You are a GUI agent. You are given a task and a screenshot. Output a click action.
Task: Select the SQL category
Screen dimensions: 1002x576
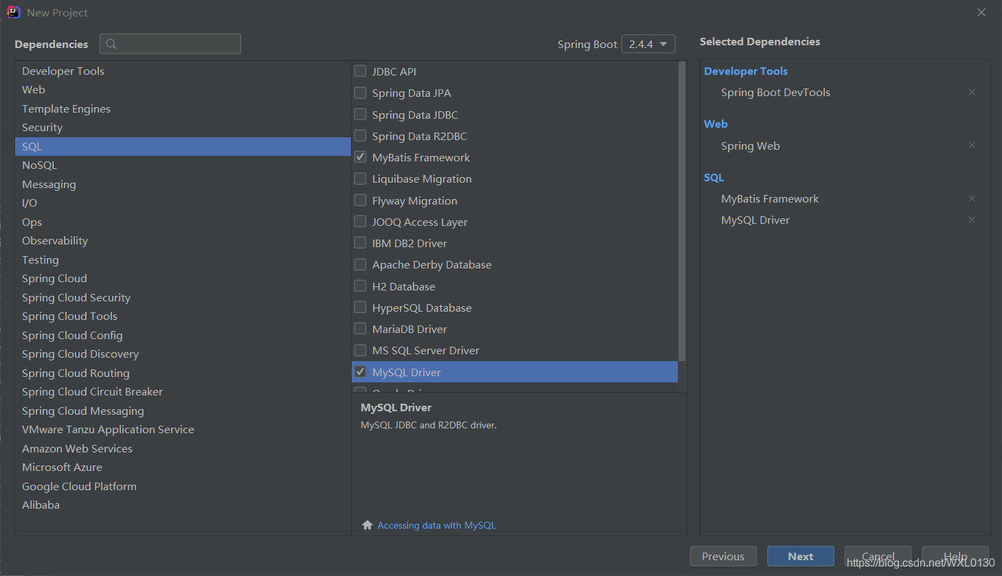pyautogui.click(x=183, y=146)
